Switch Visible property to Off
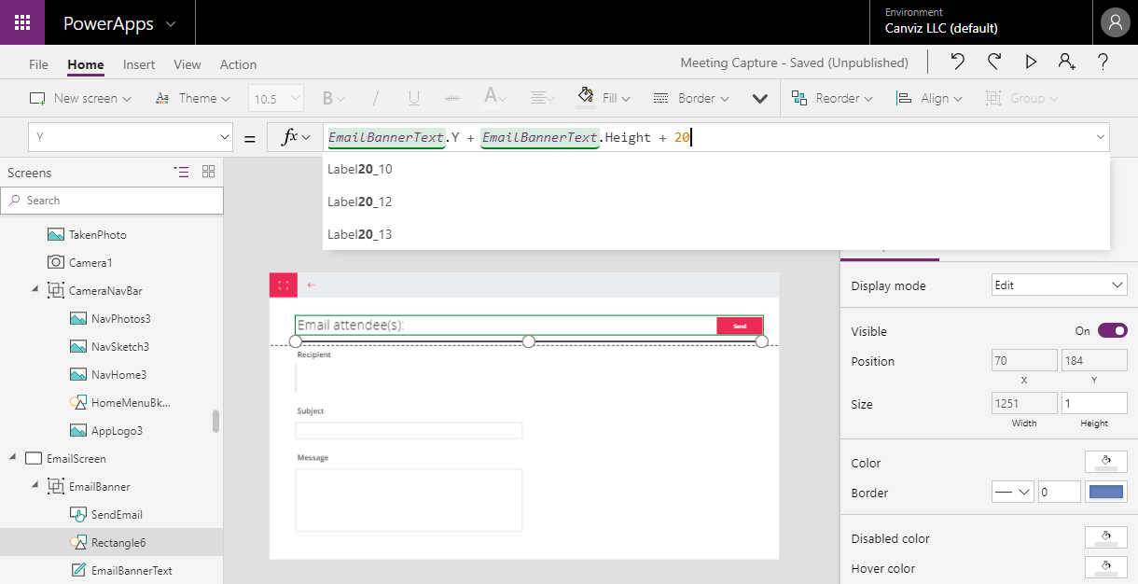1138x584 pixels. coord(1110,330)
